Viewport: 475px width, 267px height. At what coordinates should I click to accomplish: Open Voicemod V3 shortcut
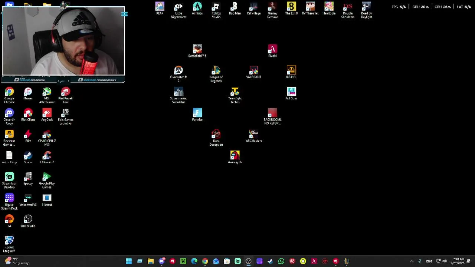coord(28,200)
